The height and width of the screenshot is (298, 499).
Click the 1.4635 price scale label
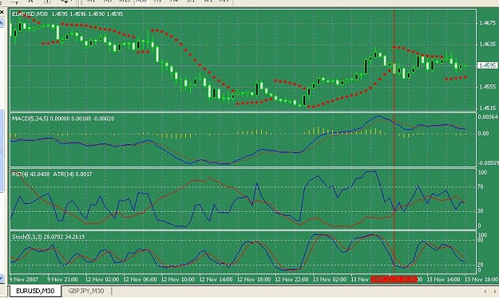487,44
